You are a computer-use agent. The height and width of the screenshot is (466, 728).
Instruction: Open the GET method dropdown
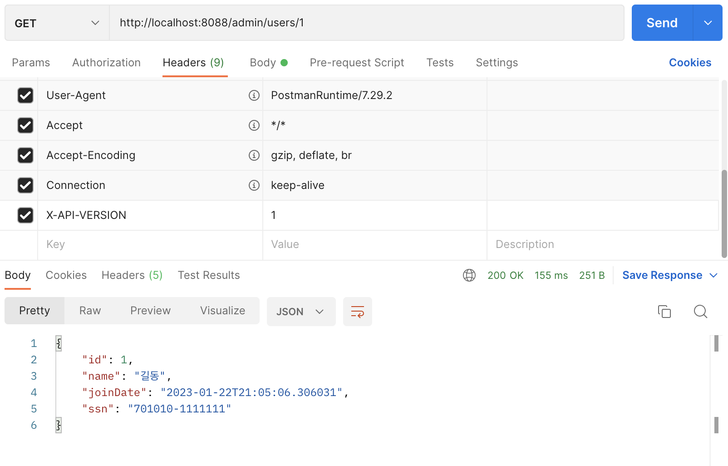point(57,23)
